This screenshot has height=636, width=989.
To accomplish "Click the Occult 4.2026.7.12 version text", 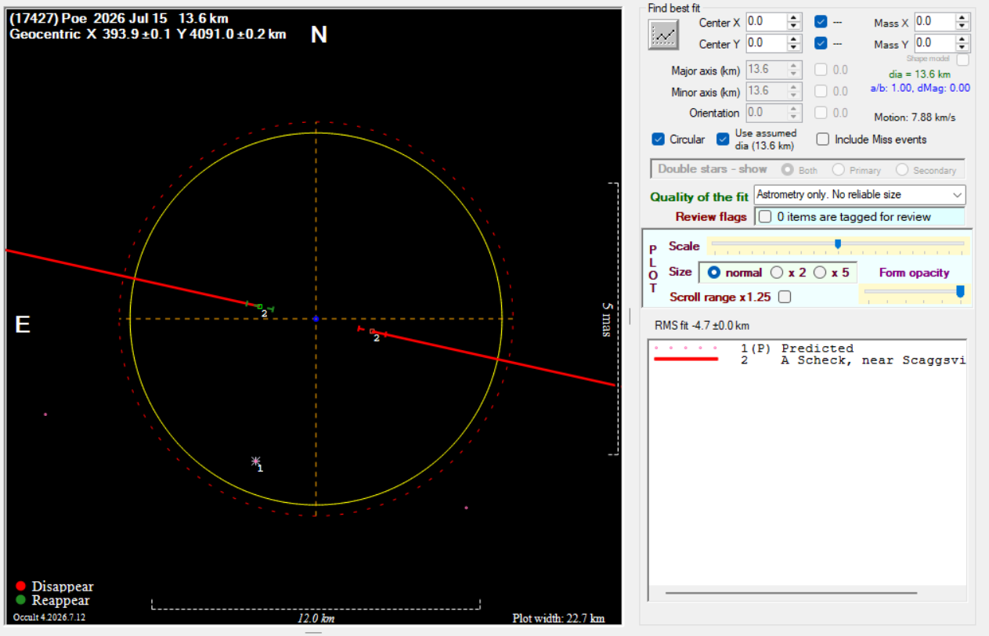I will (48, 617).
